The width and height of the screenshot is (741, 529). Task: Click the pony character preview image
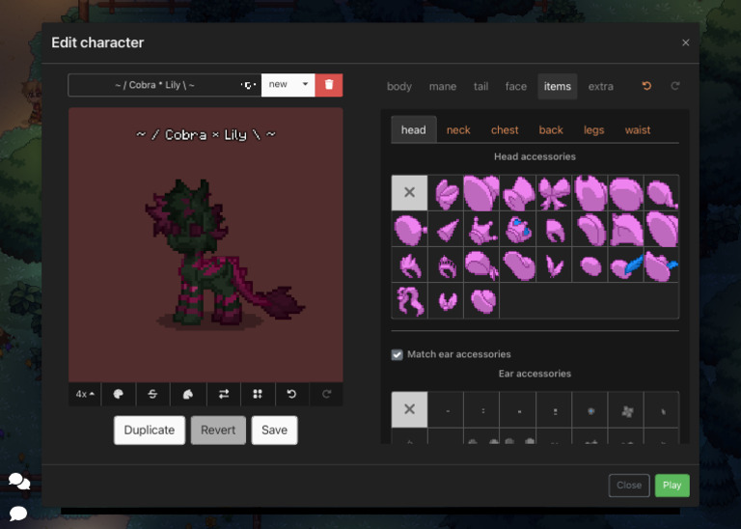pos(206,244)
